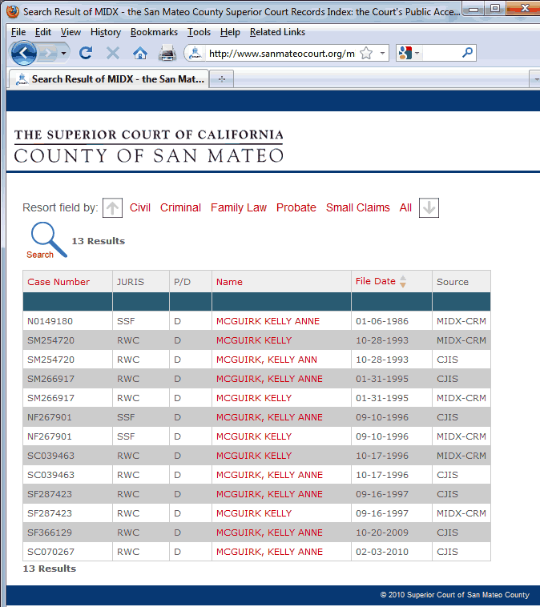Open MCGUIRK, KELLY ANNE link for SC070267

click(269, 552)
